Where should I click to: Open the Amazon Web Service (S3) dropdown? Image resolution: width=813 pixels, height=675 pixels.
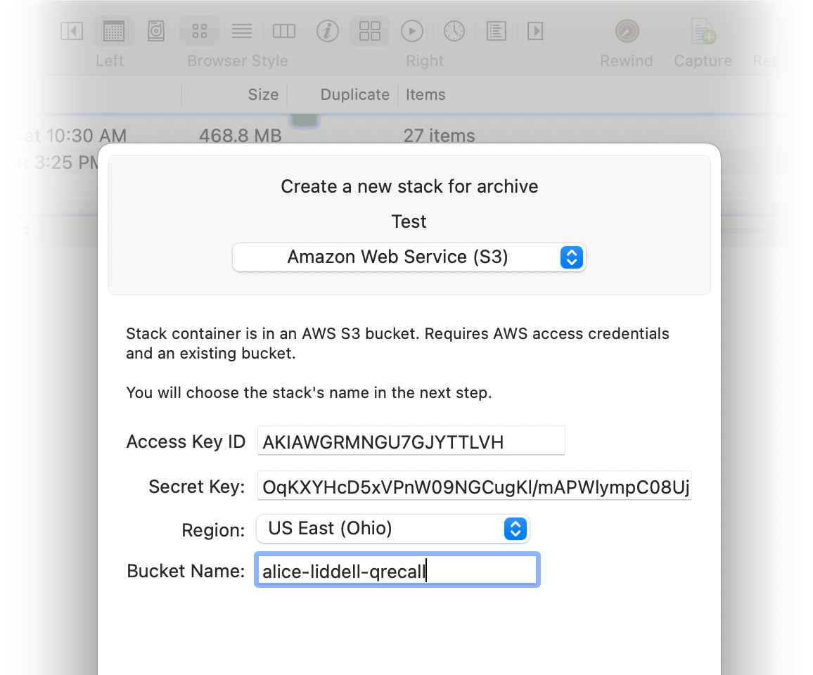pos(409,257)
